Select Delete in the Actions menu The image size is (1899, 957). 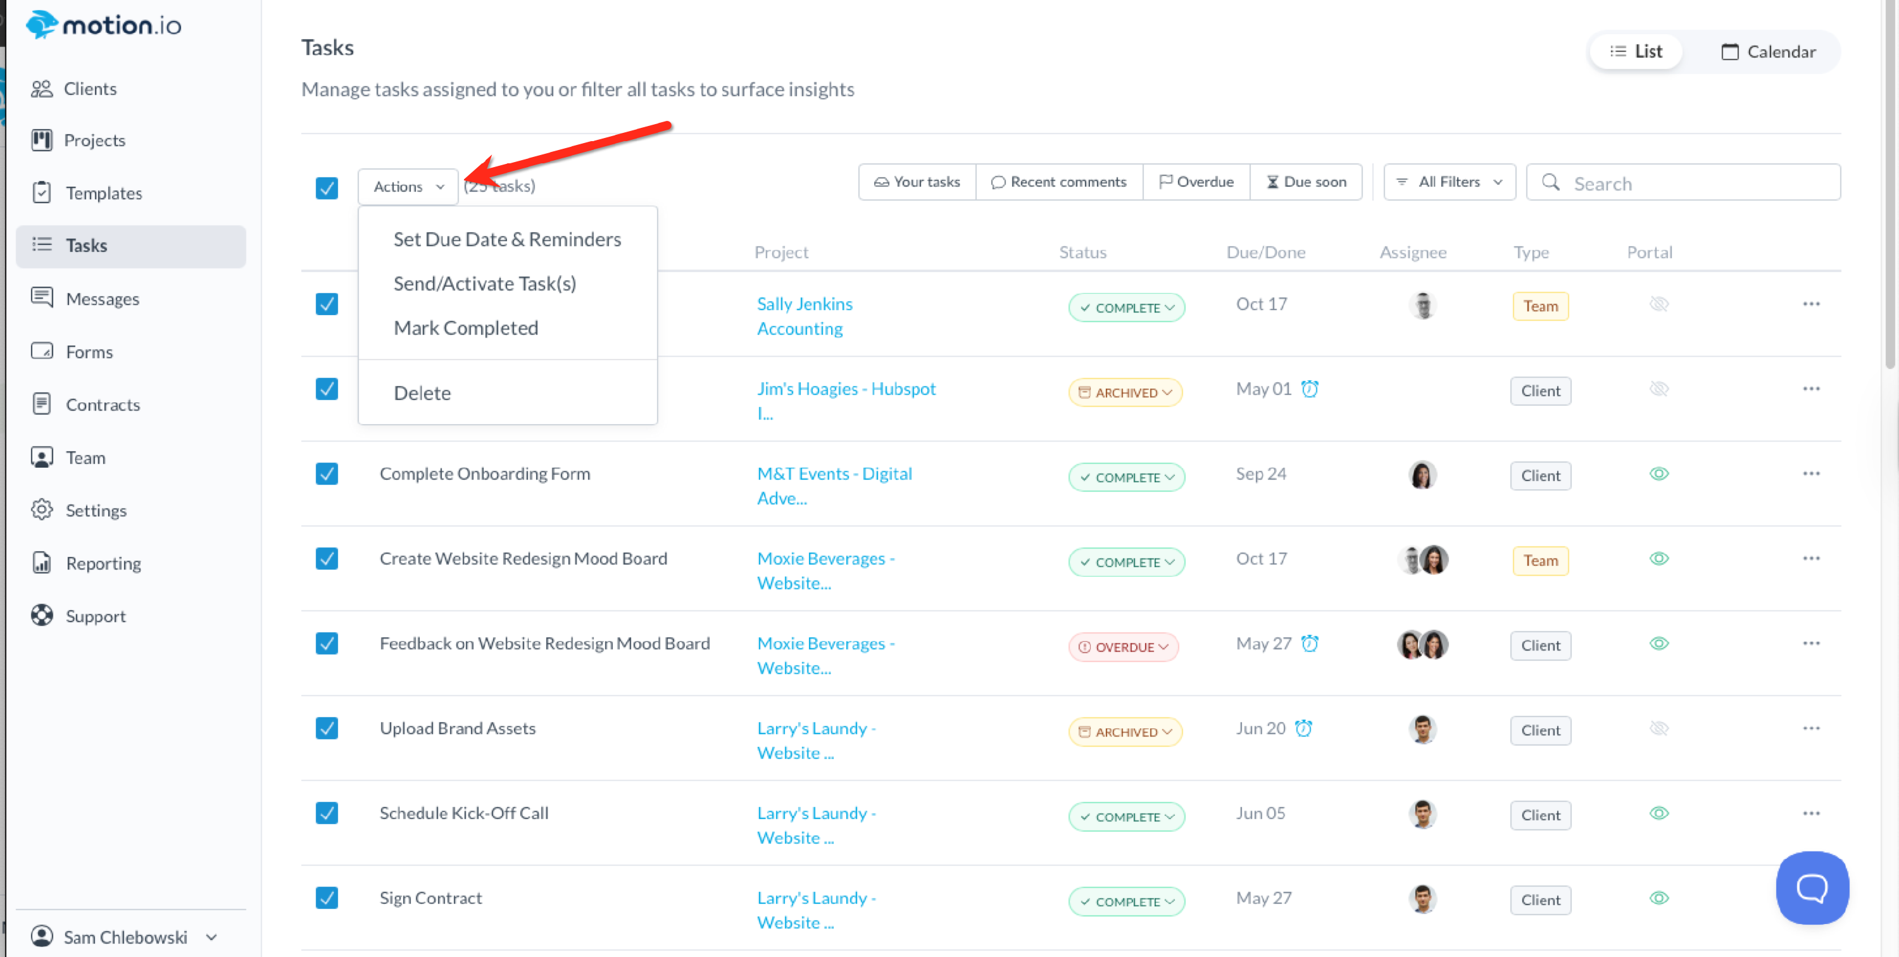pos(422,392)
